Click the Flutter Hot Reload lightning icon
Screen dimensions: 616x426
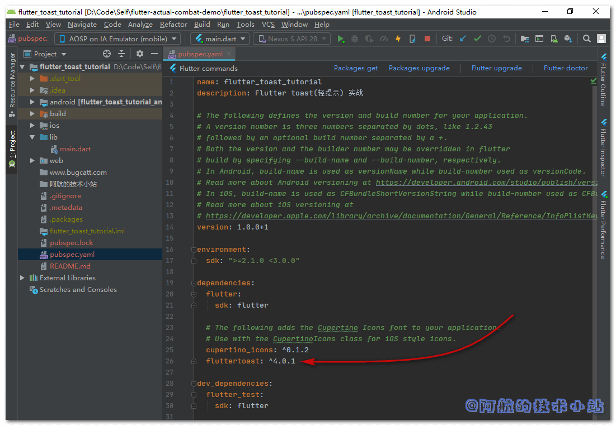coord(398,39)
